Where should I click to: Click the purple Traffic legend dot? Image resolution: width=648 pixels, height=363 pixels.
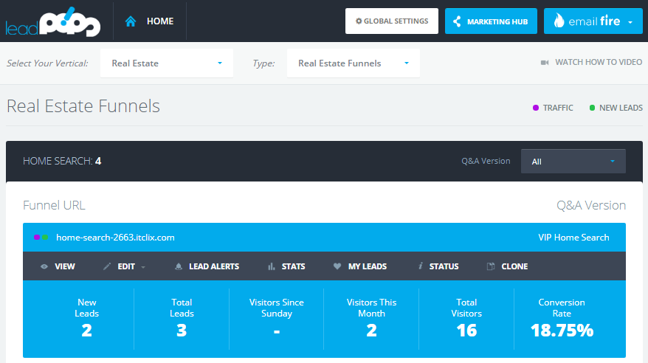[536, 108]
